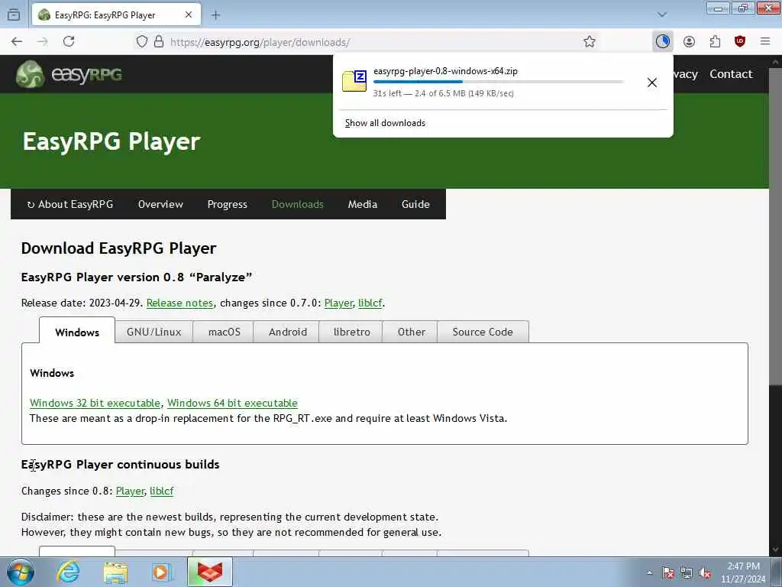Open Show all downloads
The image size is (782, 587).
(x=385, y=123)
